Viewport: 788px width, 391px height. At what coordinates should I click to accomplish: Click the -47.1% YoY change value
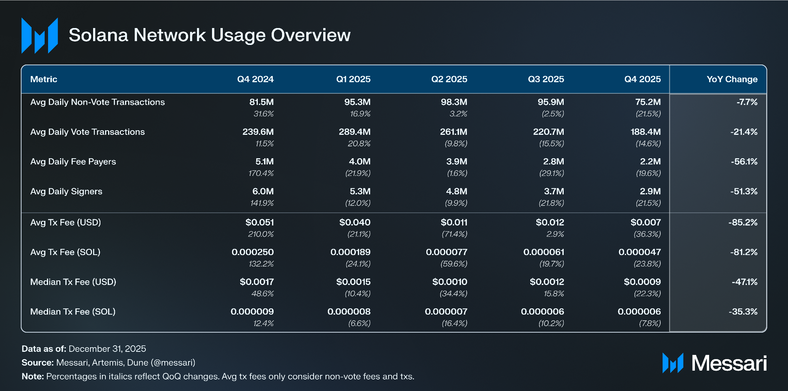pyautogui.click(x=745, y=282)
